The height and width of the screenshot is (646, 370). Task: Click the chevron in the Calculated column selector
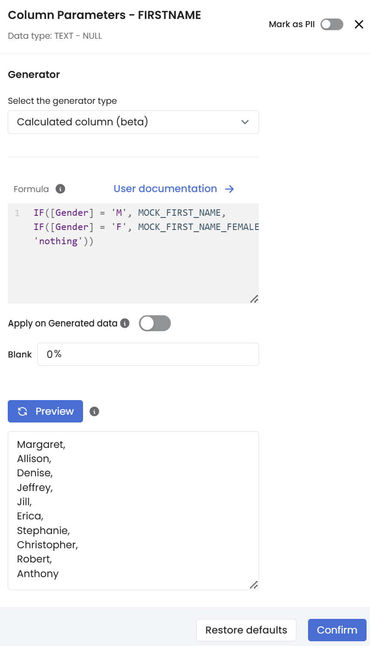point(245,122)
